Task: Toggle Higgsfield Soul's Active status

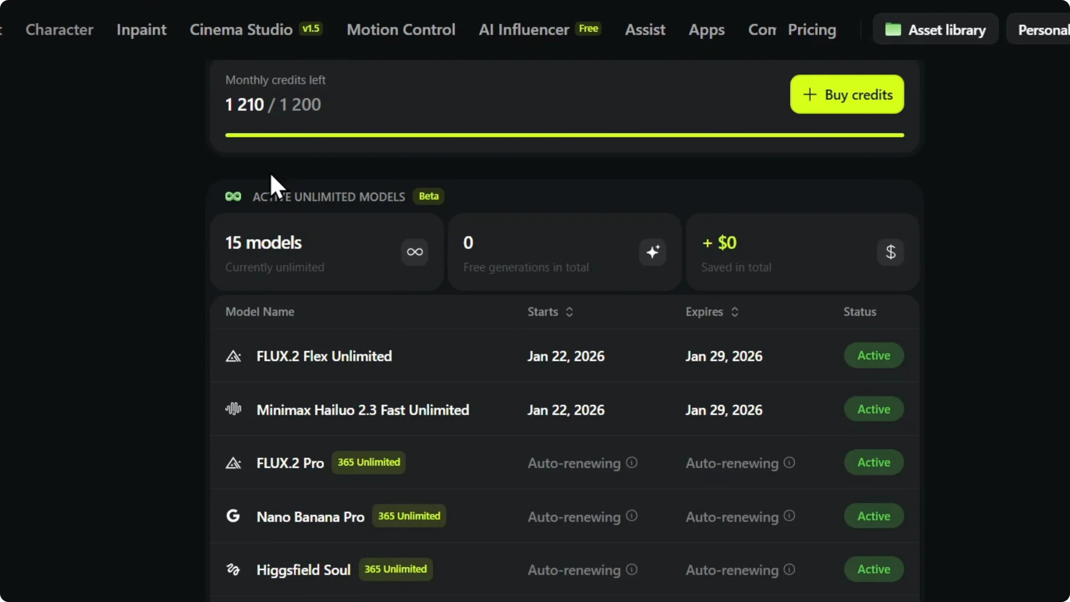Action: [873, 569]
